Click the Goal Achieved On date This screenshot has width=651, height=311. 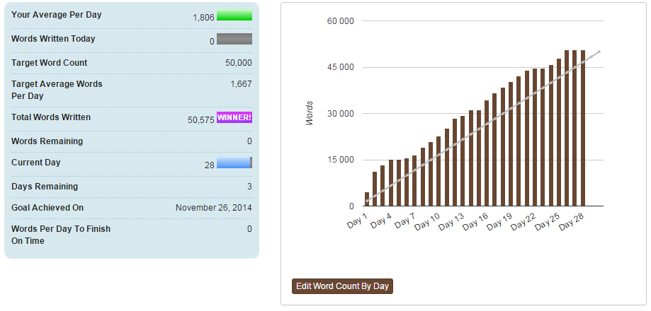point(214,208)
